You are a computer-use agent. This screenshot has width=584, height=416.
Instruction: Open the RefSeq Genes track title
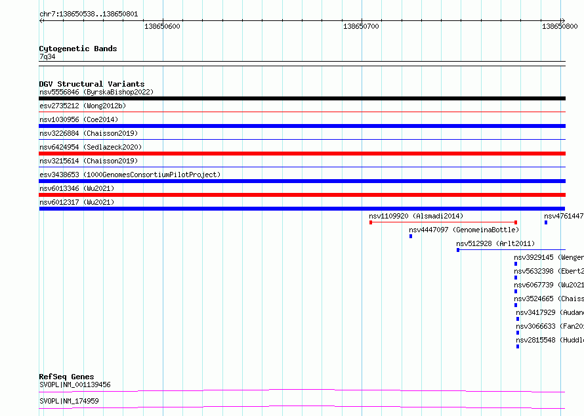point(66,377)
